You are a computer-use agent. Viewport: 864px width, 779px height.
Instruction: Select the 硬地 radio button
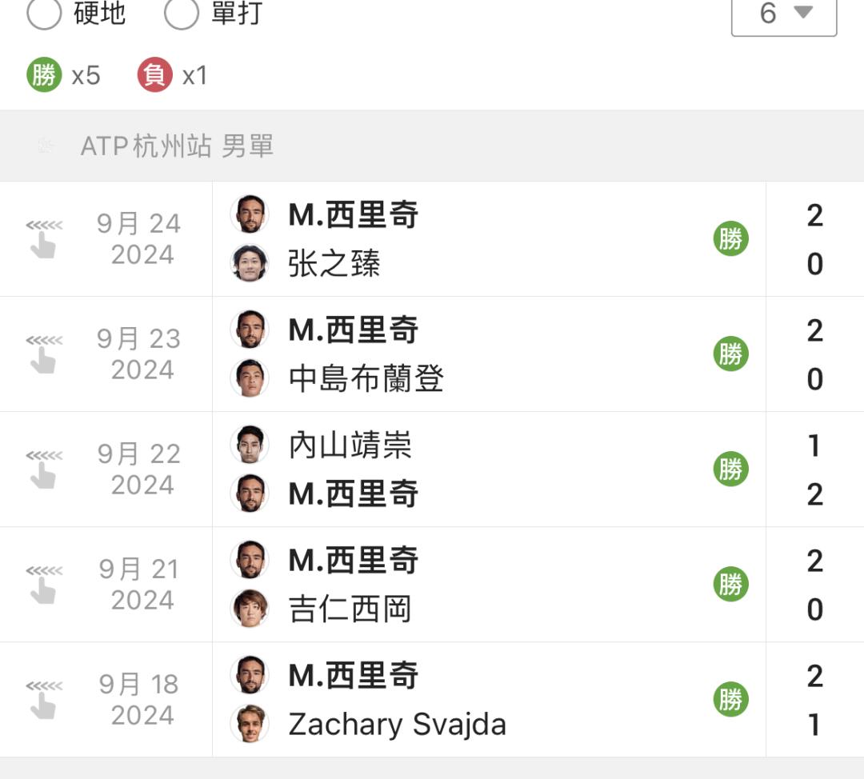(x=44, y=14)
